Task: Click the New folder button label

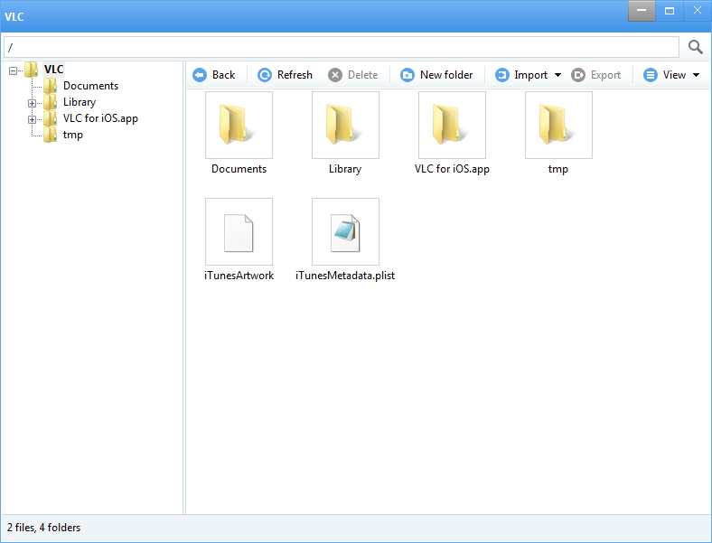Action: pyautogui.click(x=446, y=75)
